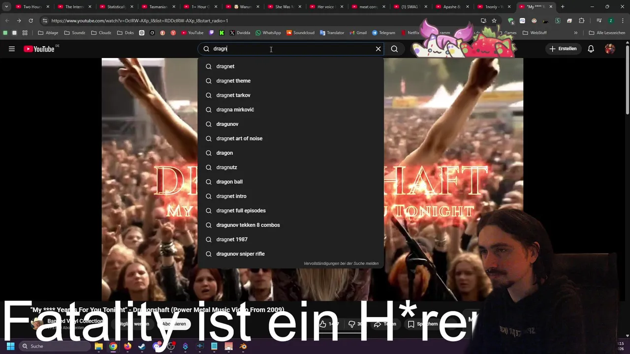Open the site information icon in address bar
This screenshot has height=354, width=630.
click(45, 21)
